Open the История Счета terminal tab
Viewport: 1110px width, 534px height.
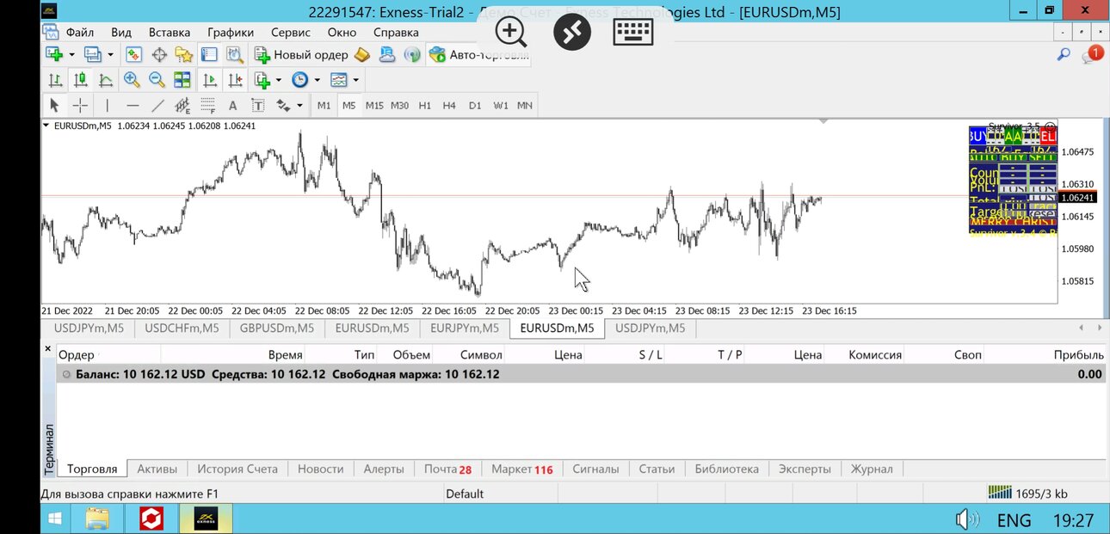(237, 469)
